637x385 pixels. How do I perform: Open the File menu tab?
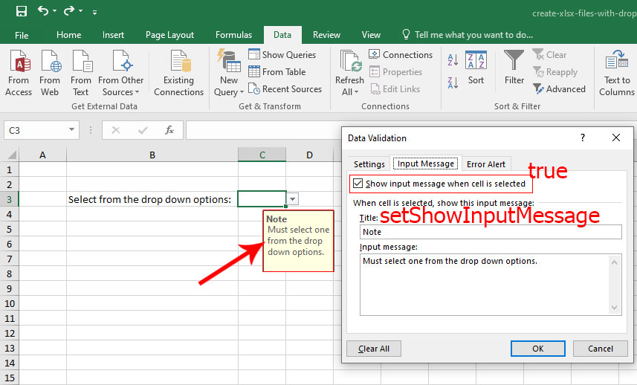[22, 36]
